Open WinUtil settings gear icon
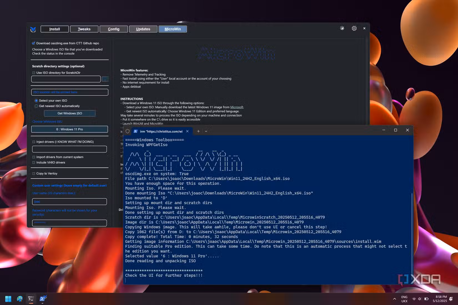The width and height of the screenshot is (458, 305). 354,28
